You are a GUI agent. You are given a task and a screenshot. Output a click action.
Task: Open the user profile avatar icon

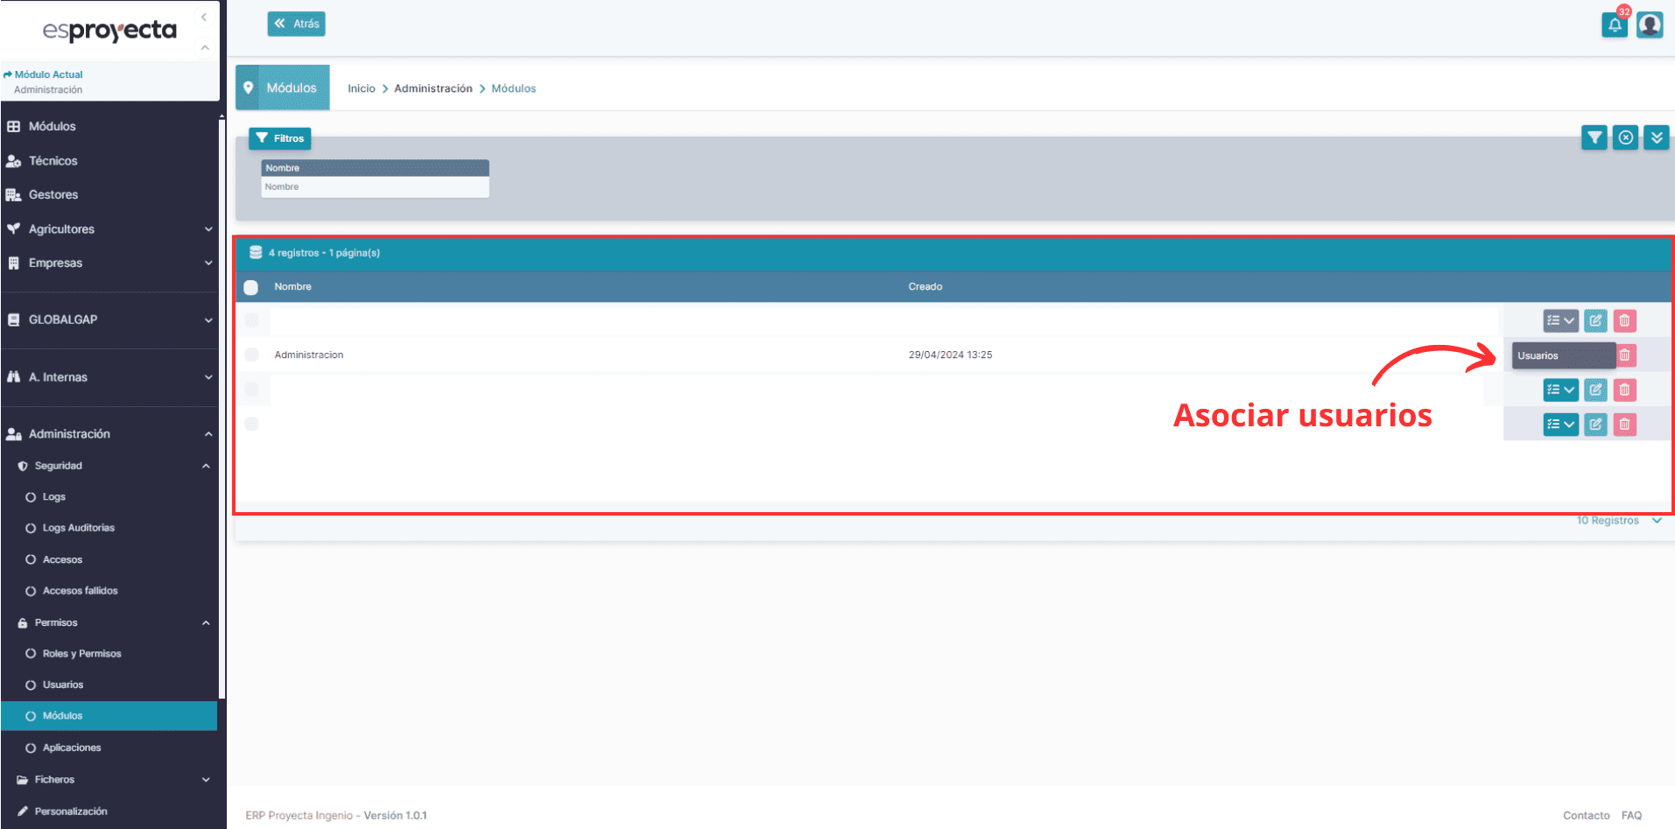[x=1650, y=25]
